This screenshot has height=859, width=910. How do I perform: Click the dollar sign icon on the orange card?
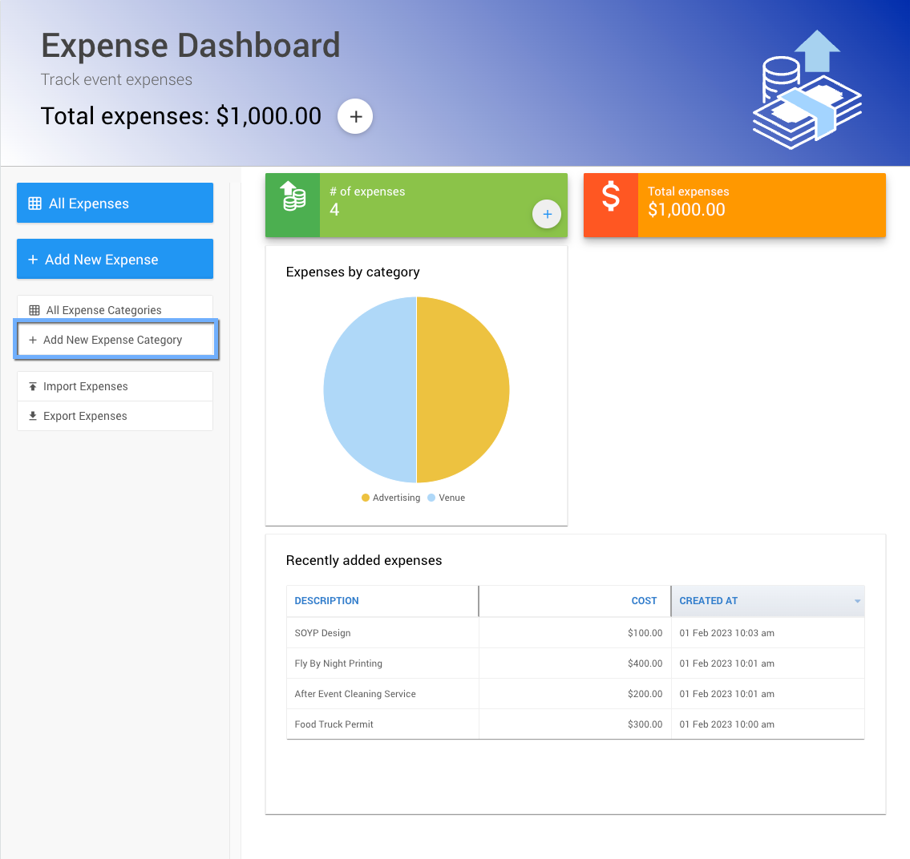click(611, 196)
